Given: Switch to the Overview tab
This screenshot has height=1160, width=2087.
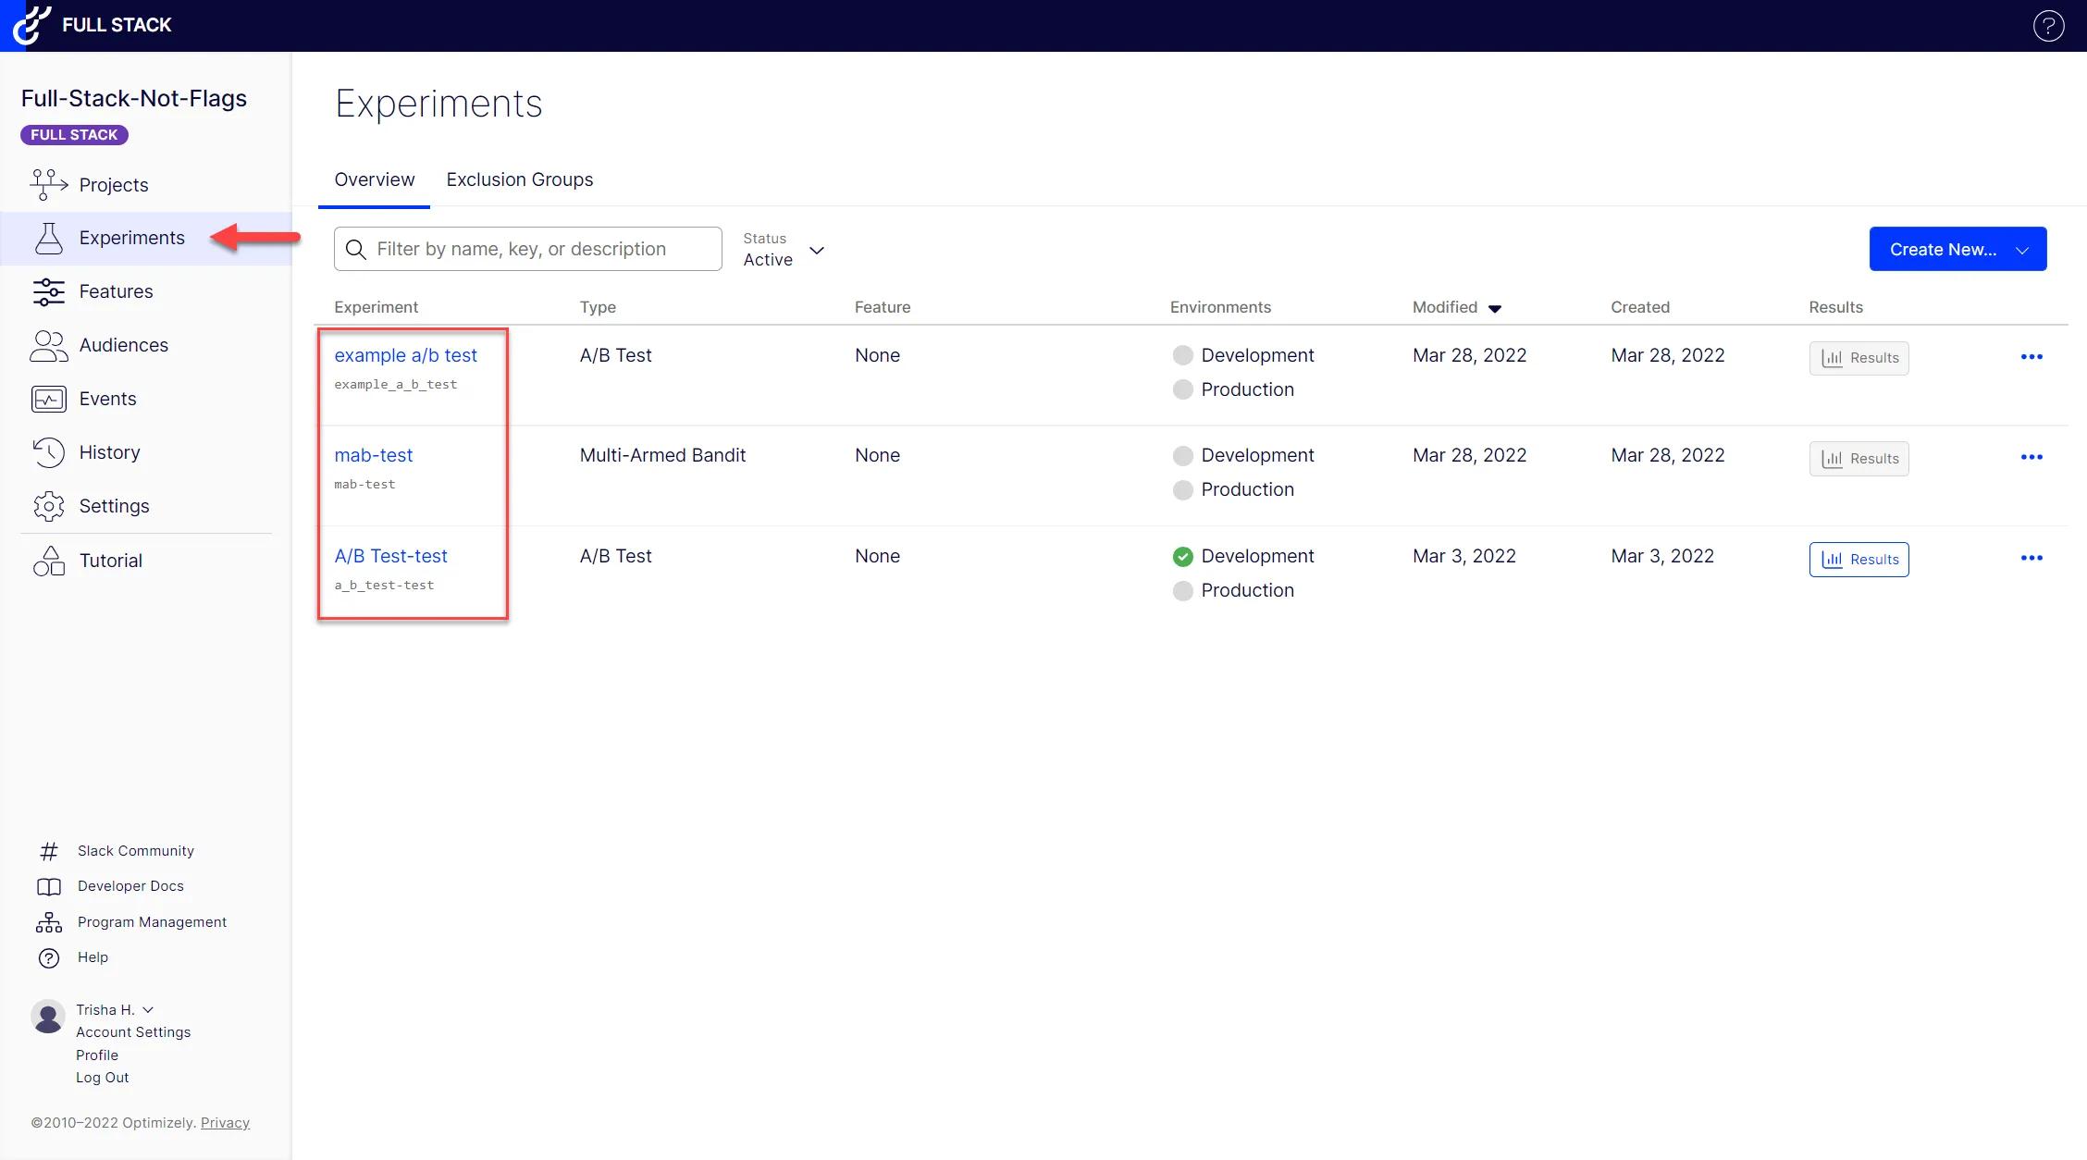Looking at the screenshot, I should point(374,179).
